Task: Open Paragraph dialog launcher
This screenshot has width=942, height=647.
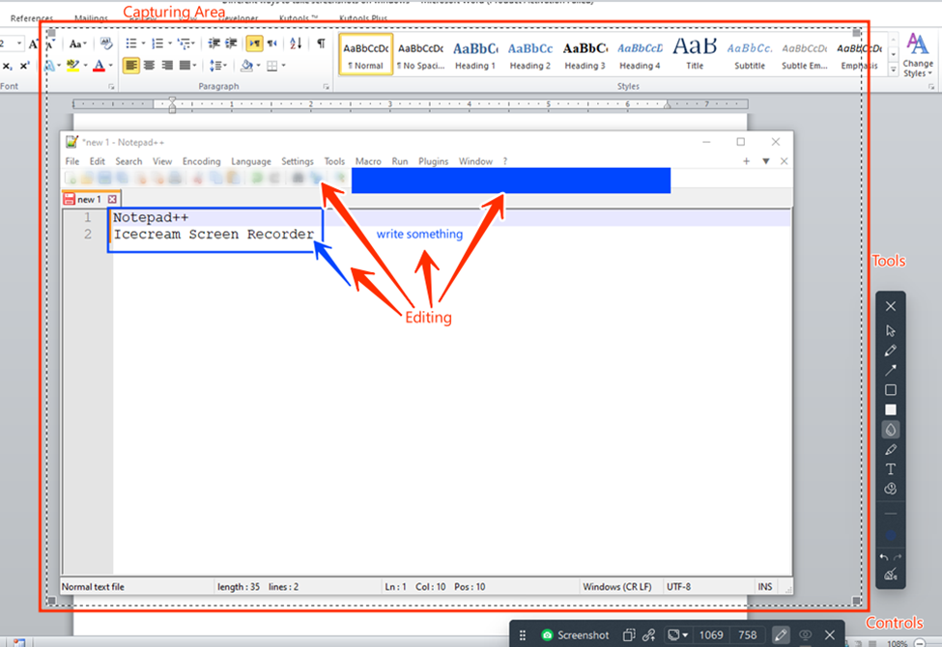Action: (x=327, y=87)
